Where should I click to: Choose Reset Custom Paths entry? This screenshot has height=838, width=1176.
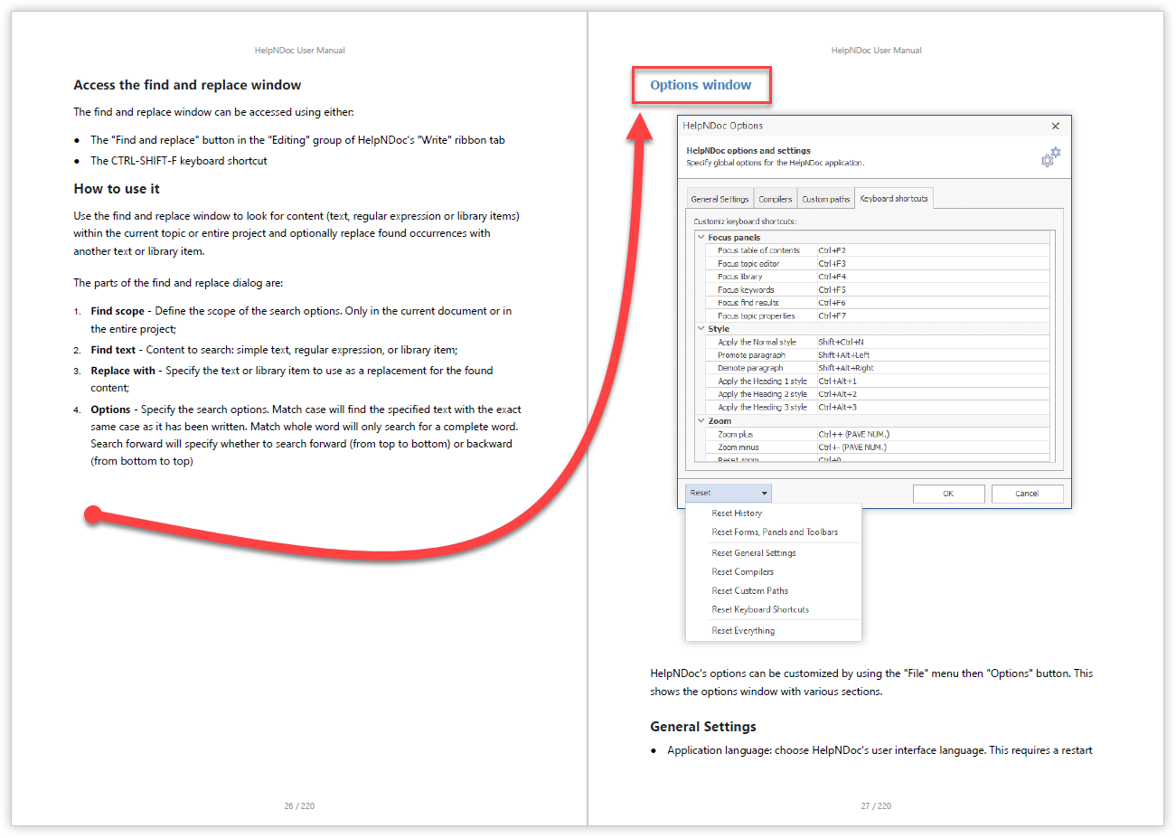[x=749, y=590]
